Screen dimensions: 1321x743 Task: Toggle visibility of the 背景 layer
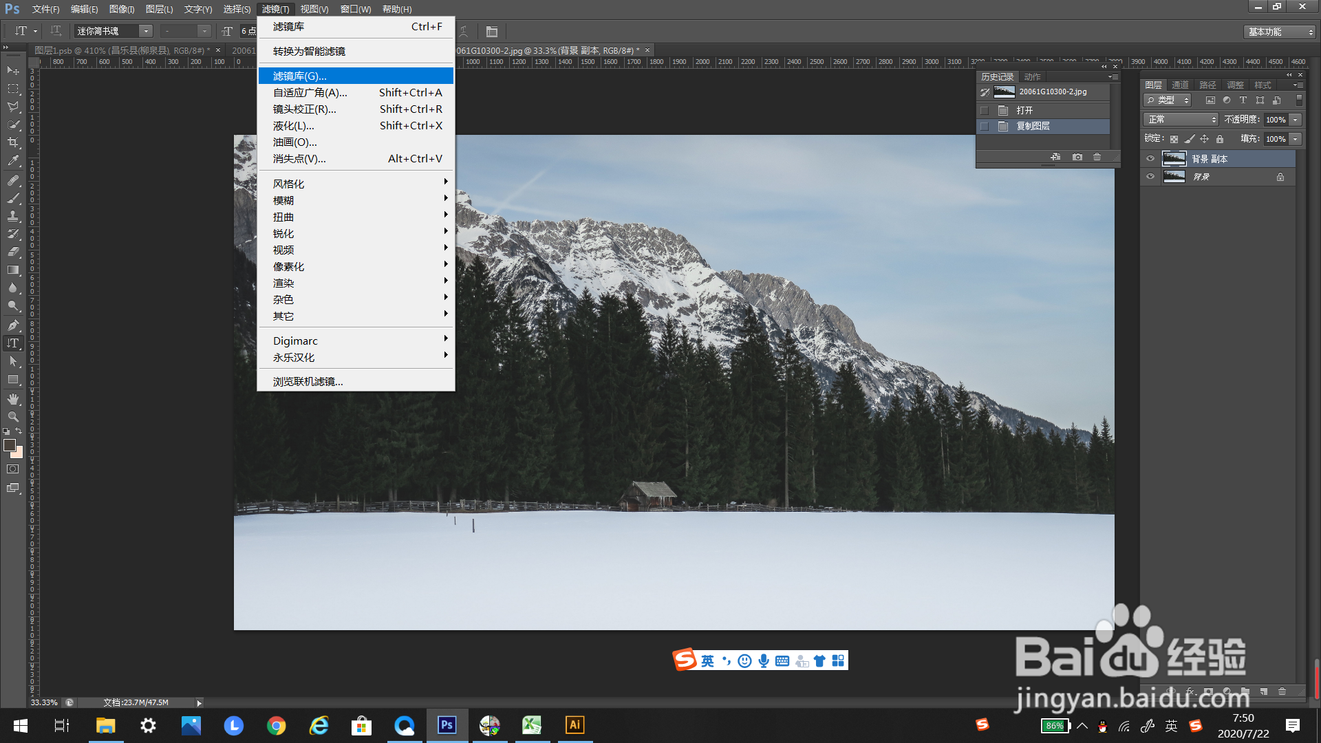[1150, 177]
